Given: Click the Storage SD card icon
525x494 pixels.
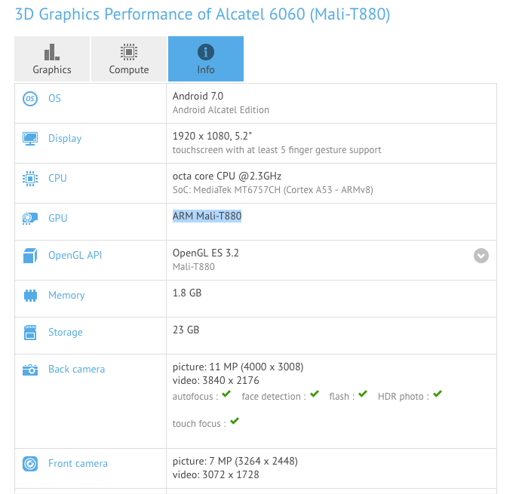Looking at the screenshot, I should tap(30, 333).
